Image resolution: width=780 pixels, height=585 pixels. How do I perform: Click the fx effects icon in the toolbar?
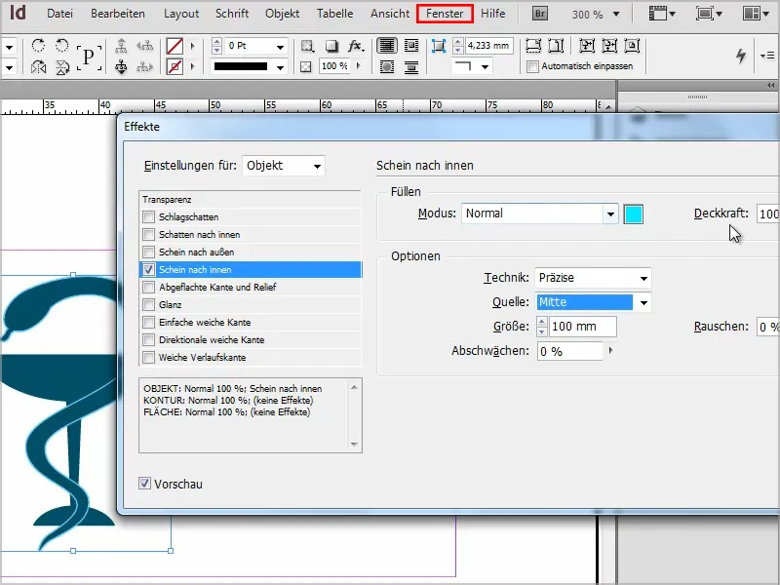(x=355, y=46)
